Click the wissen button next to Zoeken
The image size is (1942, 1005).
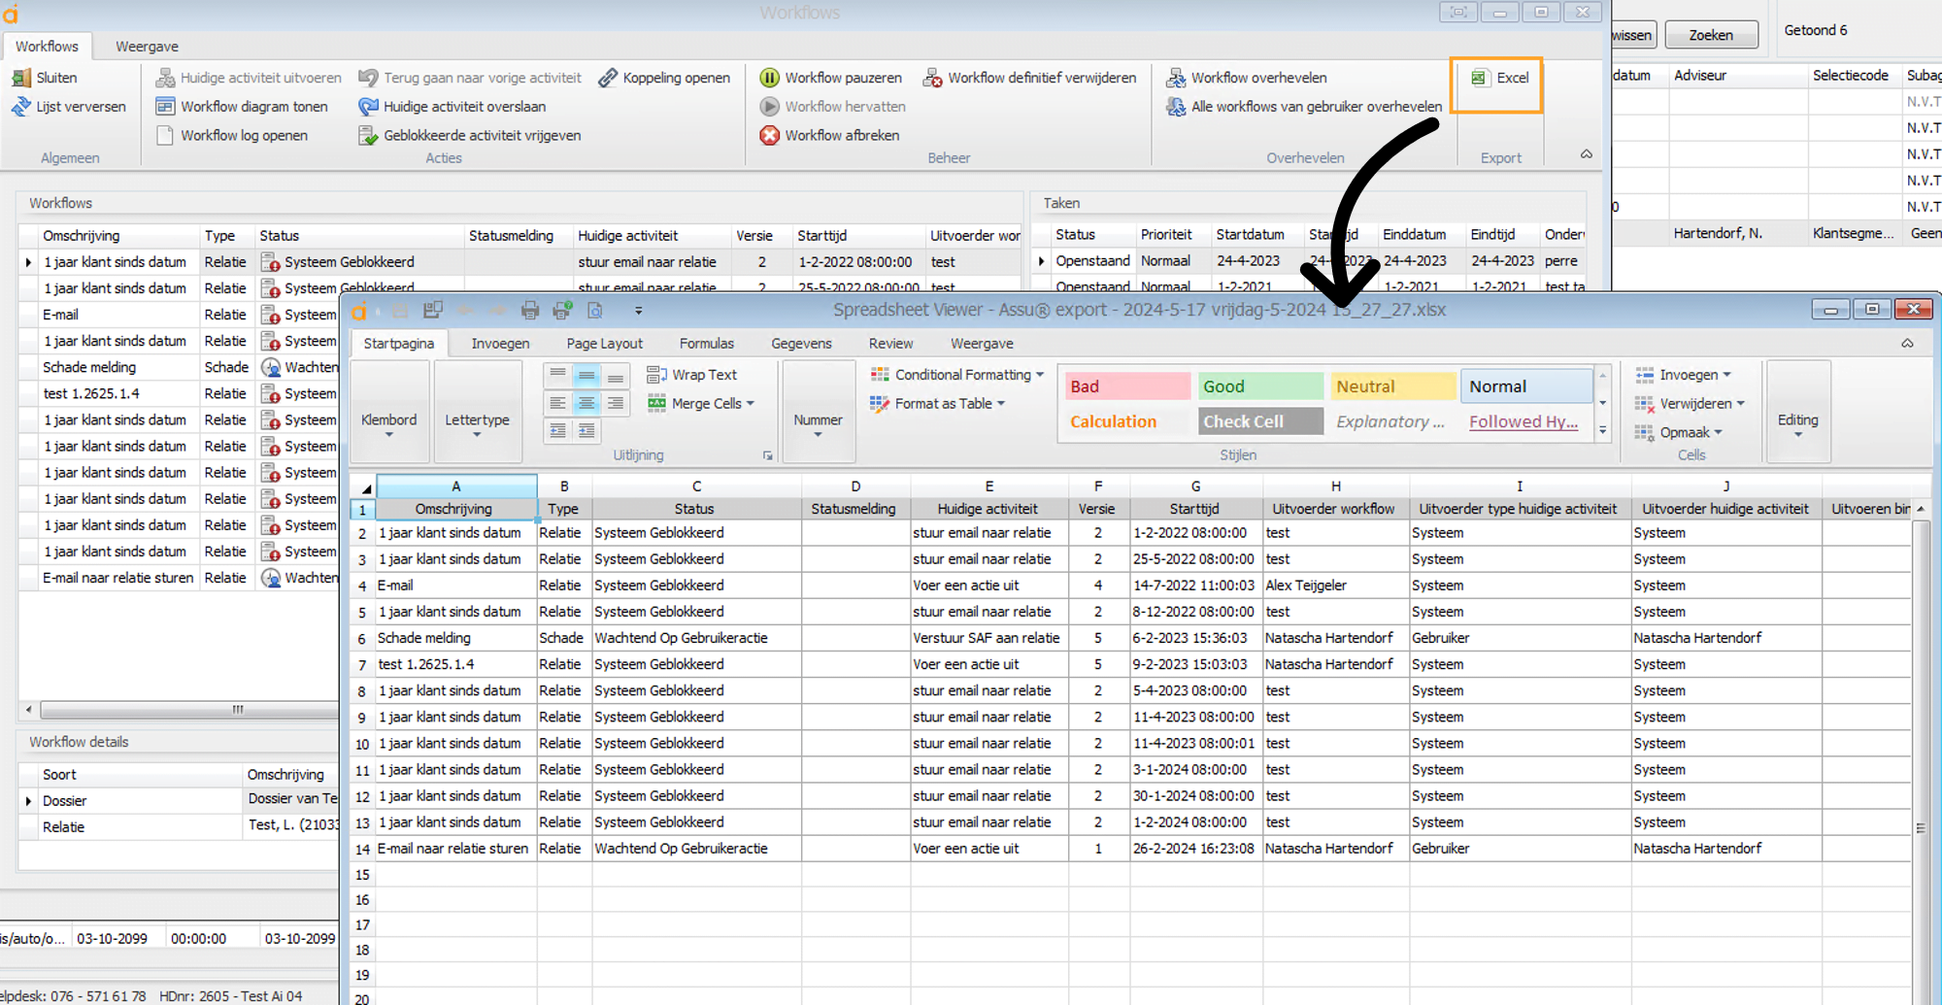(1633, 35)
